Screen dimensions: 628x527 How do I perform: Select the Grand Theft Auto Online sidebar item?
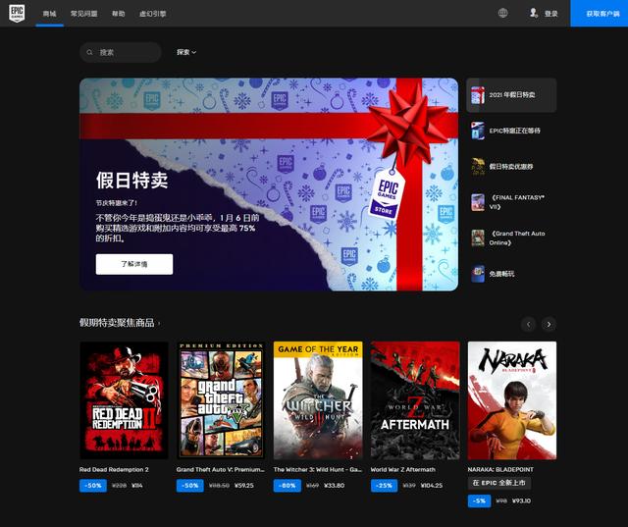(x=510, y=237)
